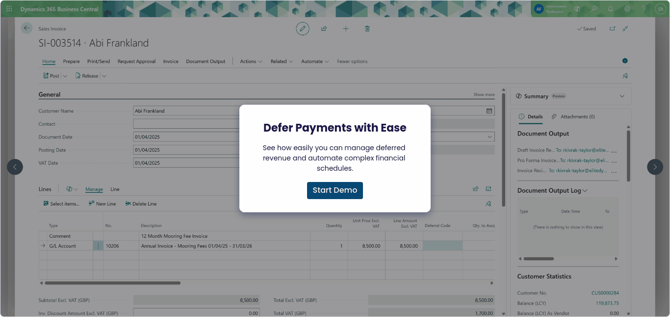The height and width of the screenshot is (317, 670).
Task: Click the Copilot icon in header
Action: click(577, 9)
